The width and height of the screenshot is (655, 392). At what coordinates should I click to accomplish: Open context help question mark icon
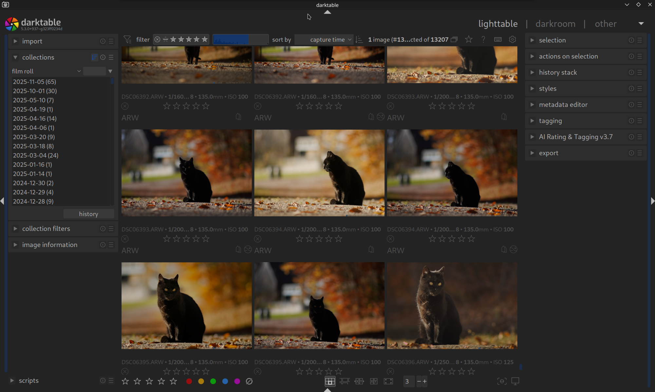(483, 40)
